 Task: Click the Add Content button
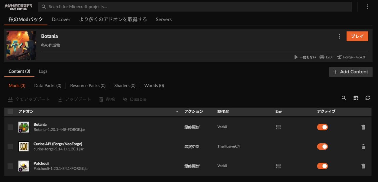tap(351, 72)
